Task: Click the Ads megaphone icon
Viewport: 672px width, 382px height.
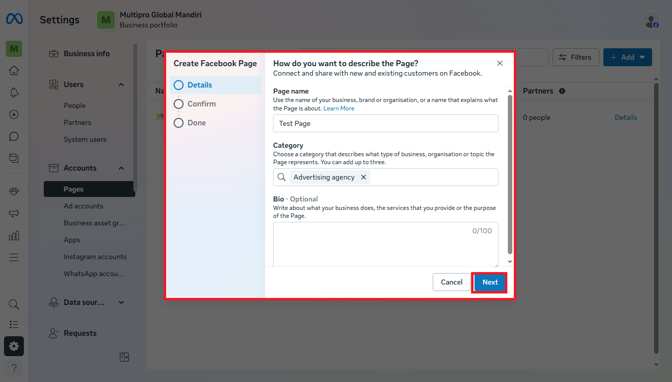Action: pyautogui.click(x=14, y=213)
